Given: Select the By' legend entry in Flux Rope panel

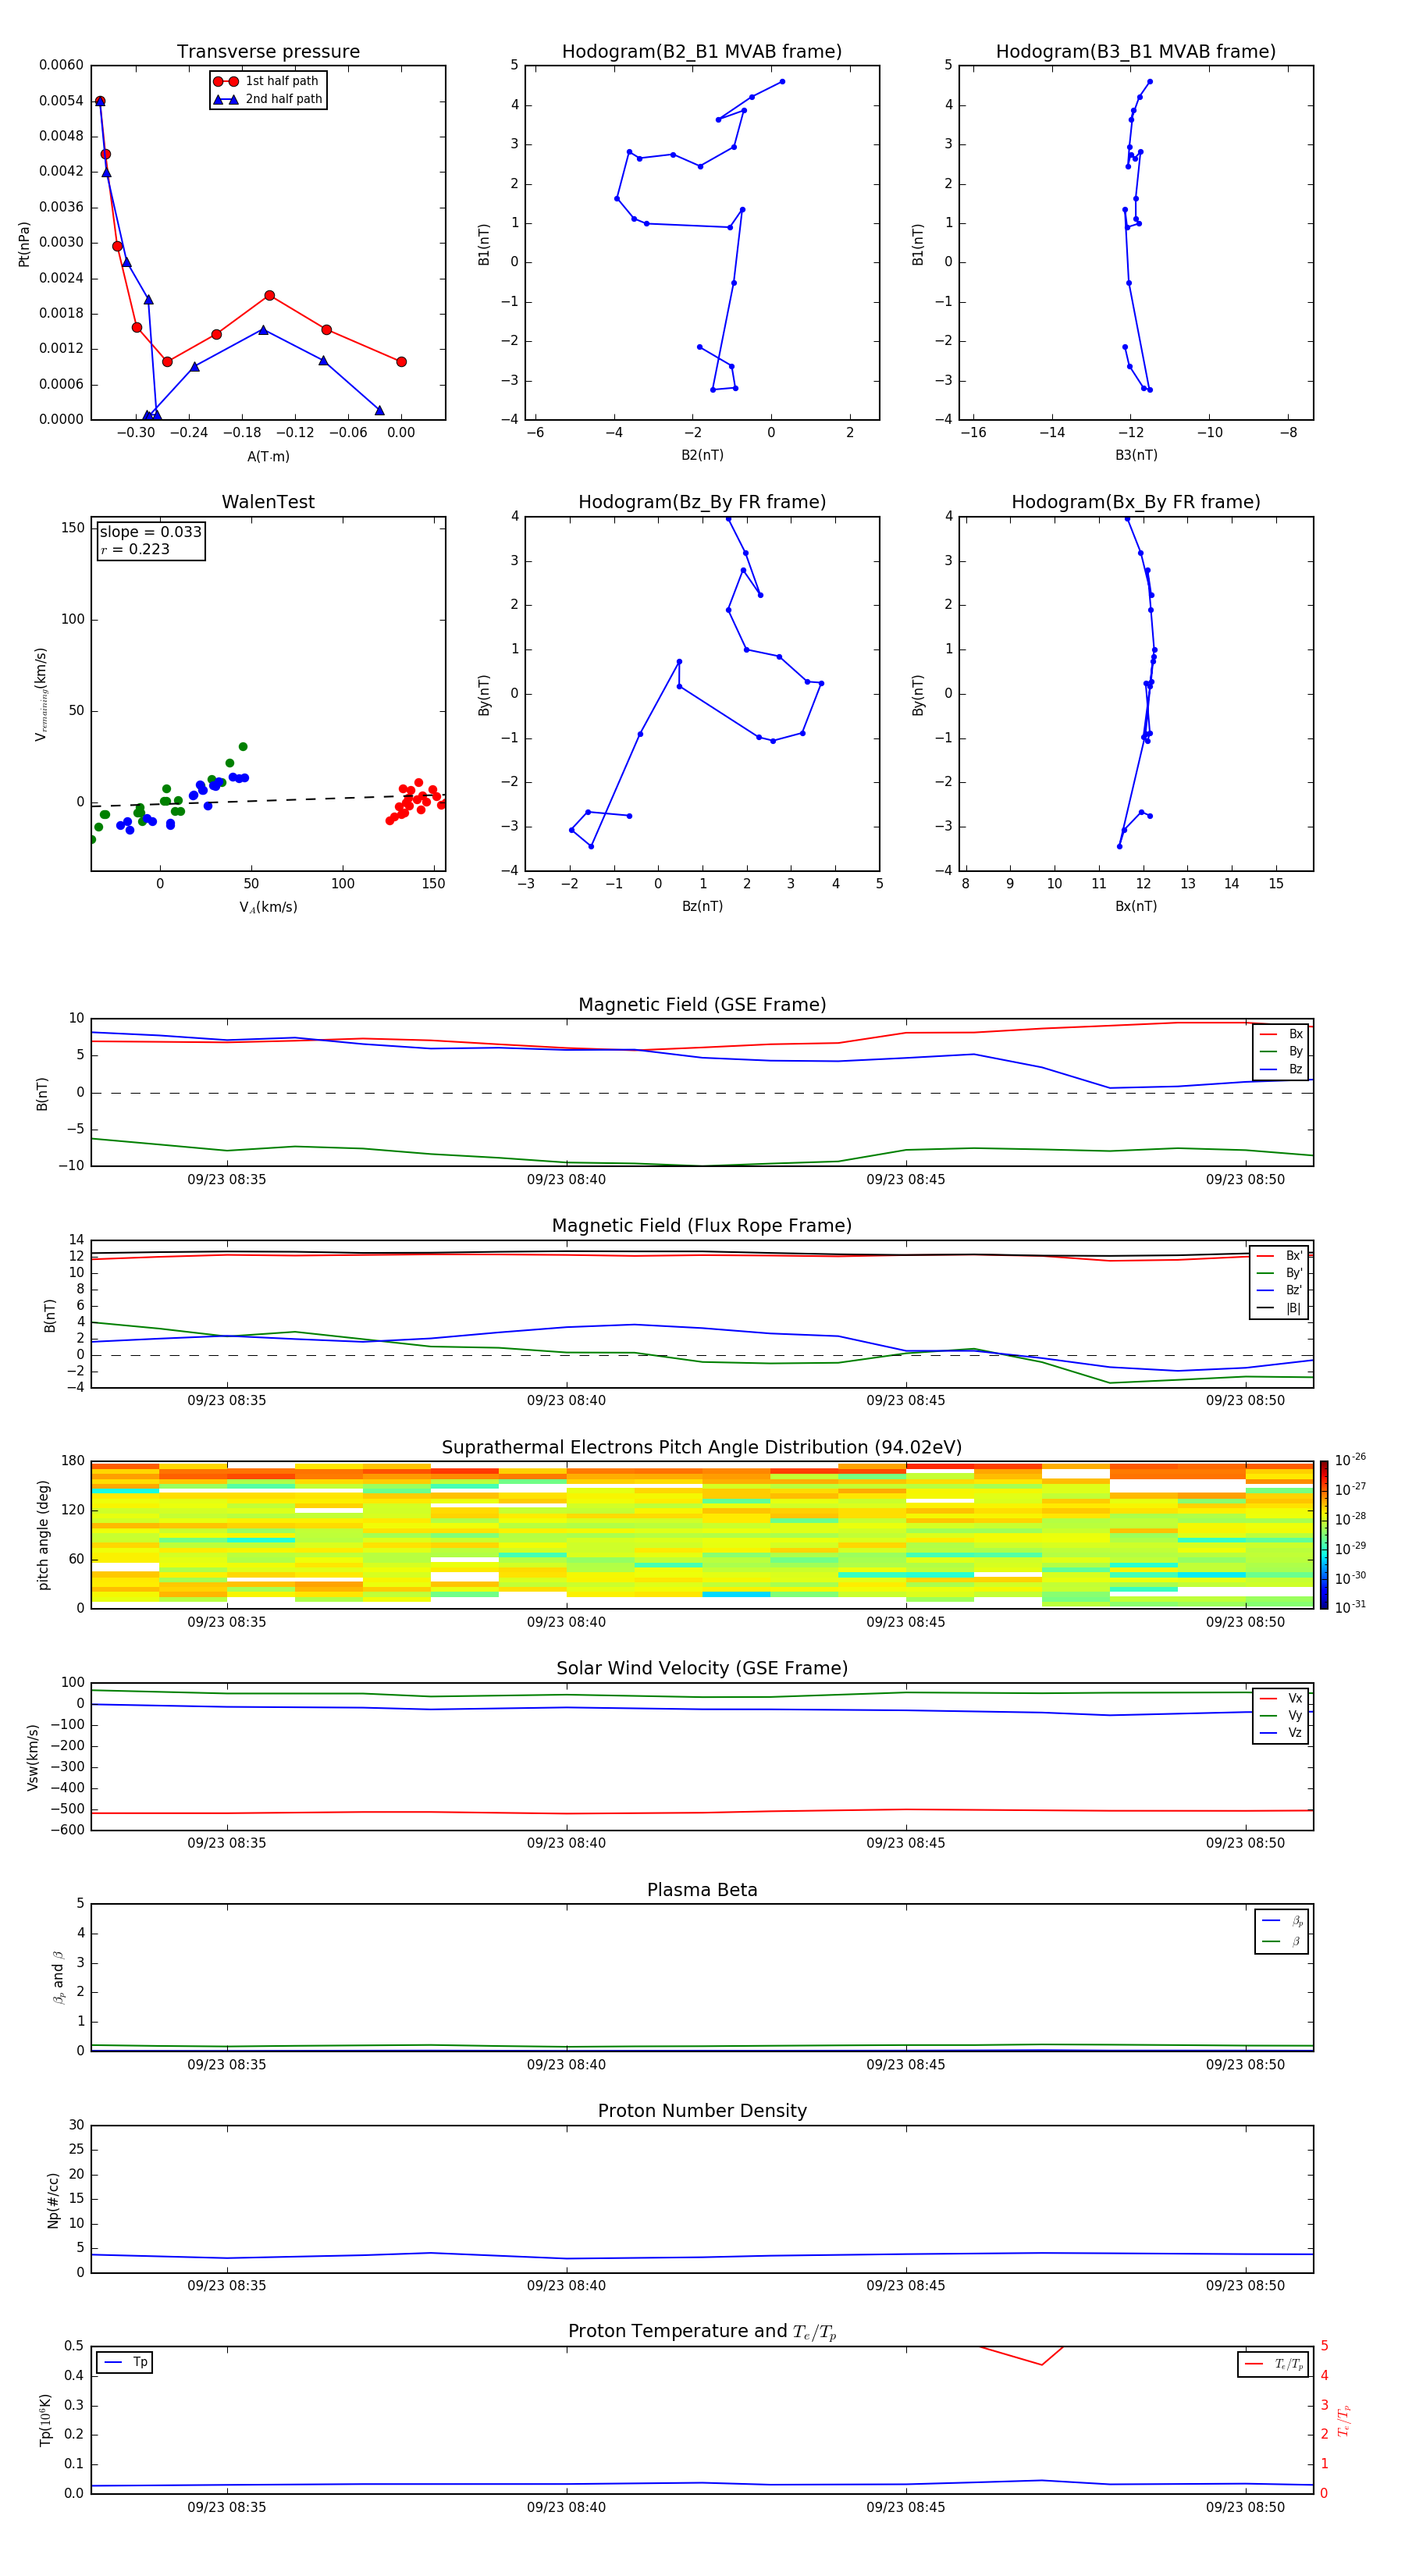Looking at the screenshot, I should [x=1279, y=1273].
